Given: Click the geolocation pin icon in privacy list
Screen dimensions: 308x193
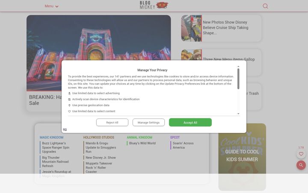Looking at the screenshot, I should [69, 106].
